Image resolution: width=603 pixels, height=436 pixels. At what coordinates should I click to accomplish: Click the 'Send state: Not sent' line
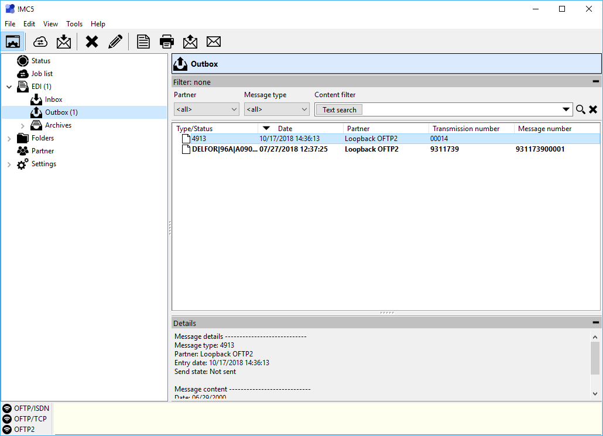click(x=205, y=372)
